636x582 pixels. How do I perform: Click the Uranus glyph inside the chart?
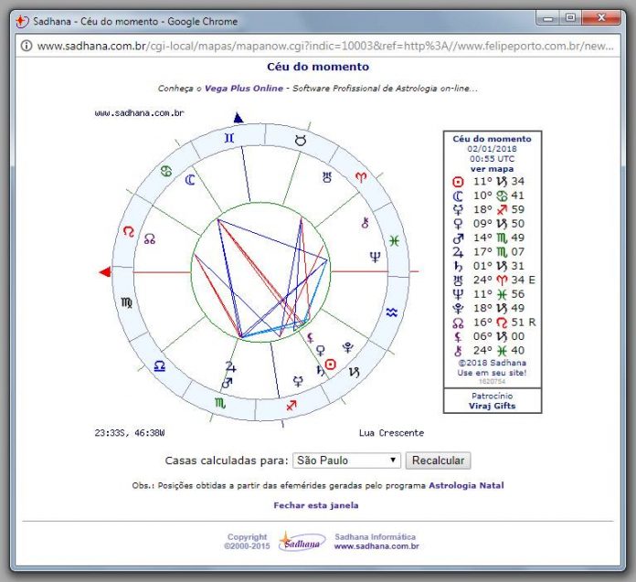[x=327, y=177]
